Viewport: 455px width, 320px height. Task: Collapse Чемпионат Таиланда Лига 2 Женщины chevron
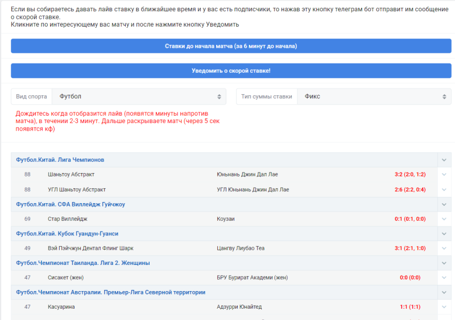(444, 263)
